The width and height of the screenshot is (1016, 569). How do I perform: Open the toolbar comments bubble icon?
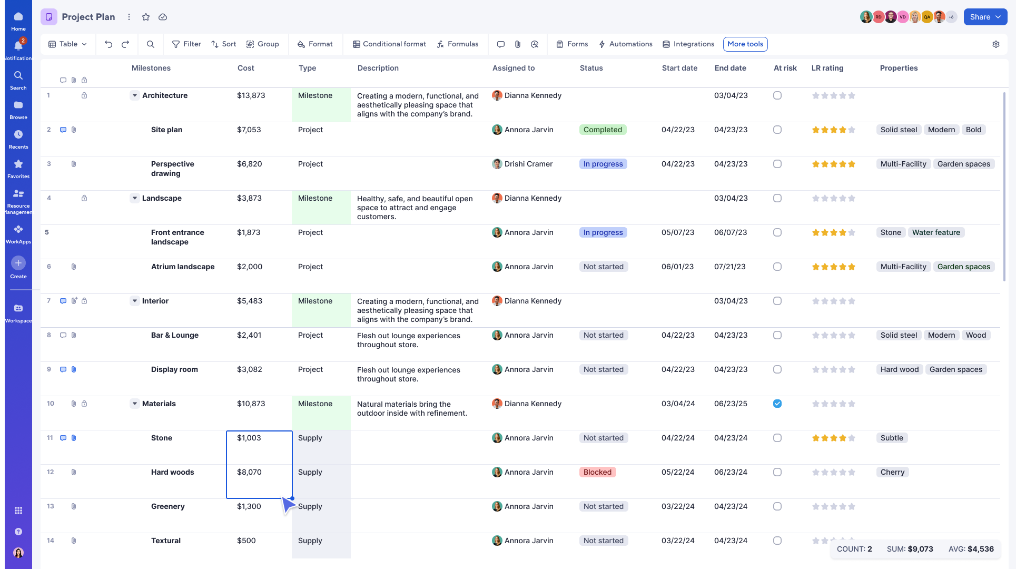[x=501, y=44]
